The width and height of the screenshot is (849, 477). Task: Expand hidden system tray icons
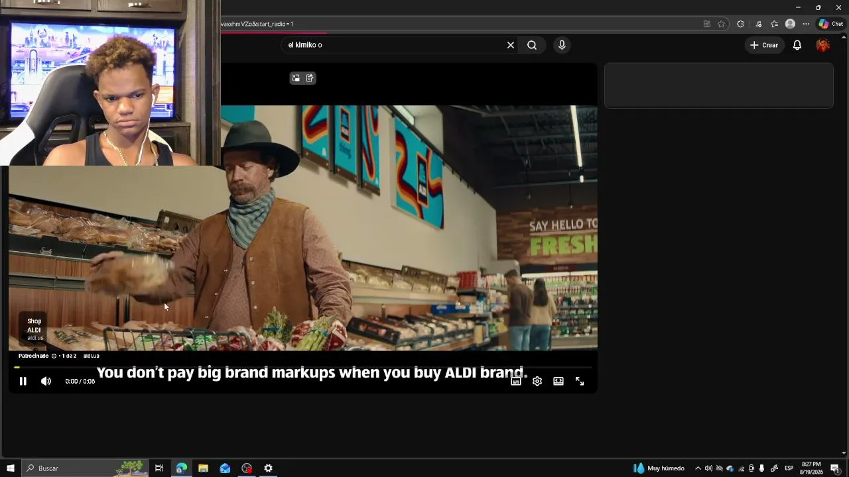click(x=698, y=468)
